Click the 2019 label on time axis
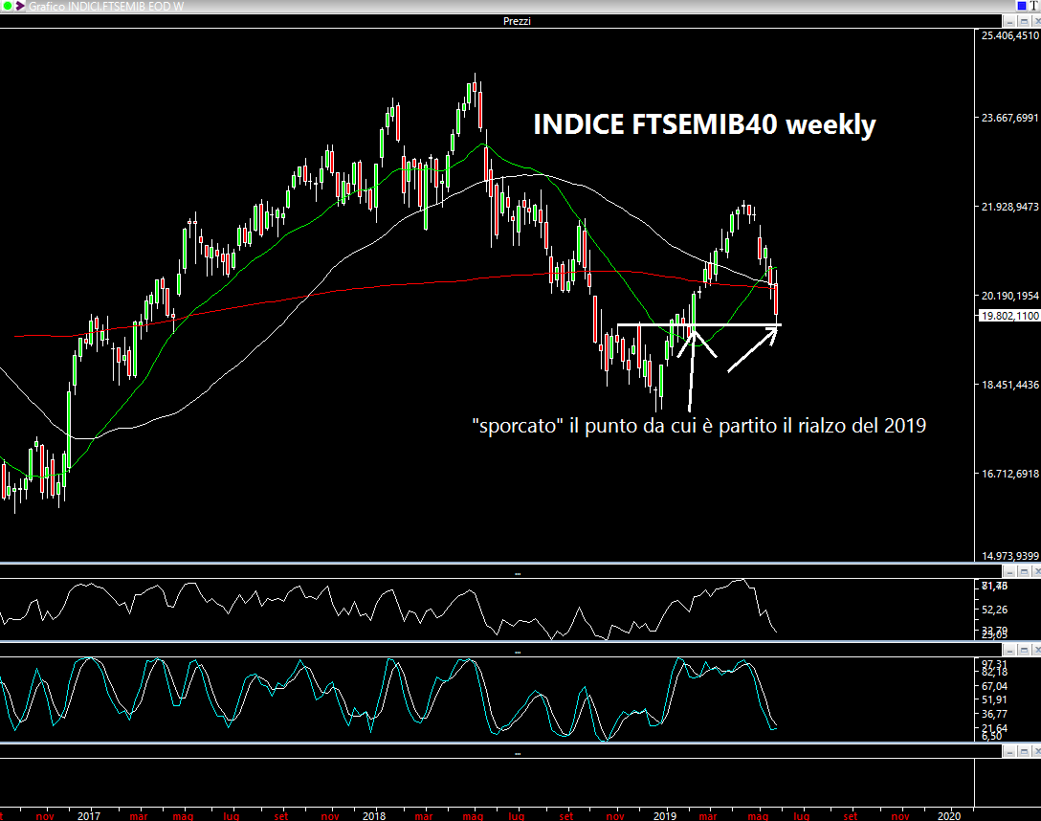Image resolution: width=1041 pixels, height=821 pixels. pos(665,815)
